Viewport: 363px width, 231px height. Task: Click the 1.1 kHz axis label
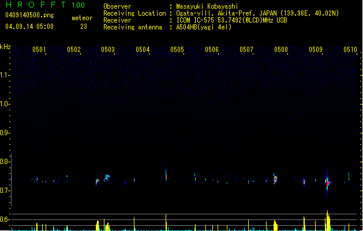(x=5, y=75)
